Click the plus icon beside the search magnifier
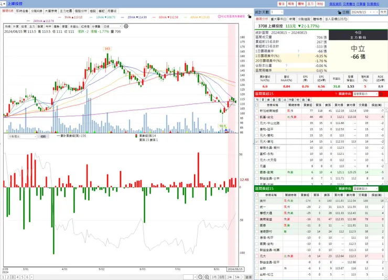Screen dimensions: 388x280 pyautogui.click(x=4, y=4)
